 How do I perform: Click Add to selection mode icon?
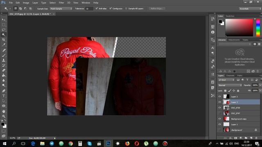click(x=20, y=9)
